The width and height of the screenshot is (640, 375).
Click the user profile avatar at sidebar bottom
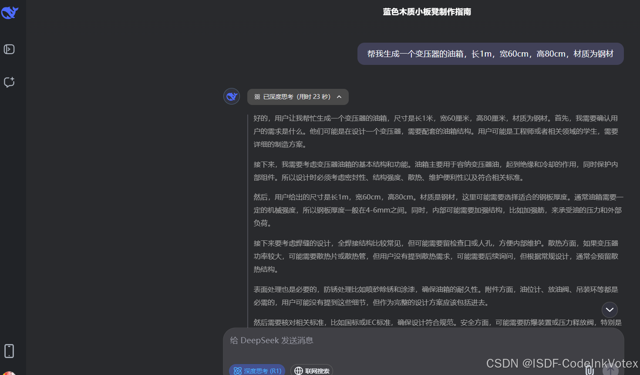coord(9,373)
